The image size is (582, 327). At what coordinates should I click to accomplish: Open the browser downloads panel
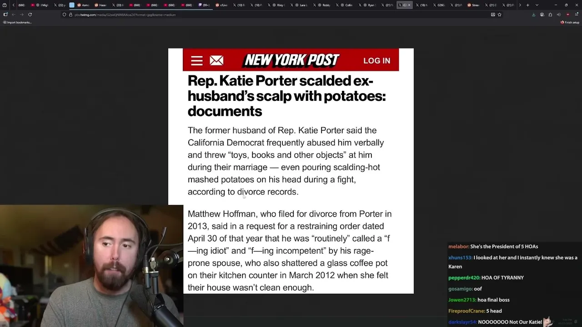533,15
